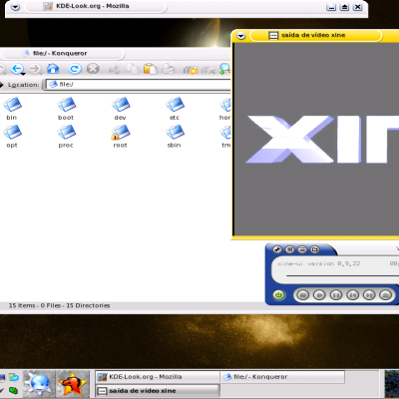Viewport: 399px width, 399px height.
Task: Click the xine video output area
Action: (316, 139)
